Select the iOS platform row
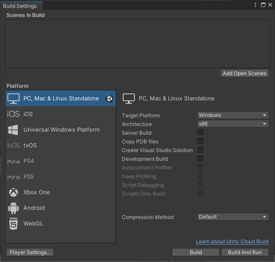 tap(60, 114)
